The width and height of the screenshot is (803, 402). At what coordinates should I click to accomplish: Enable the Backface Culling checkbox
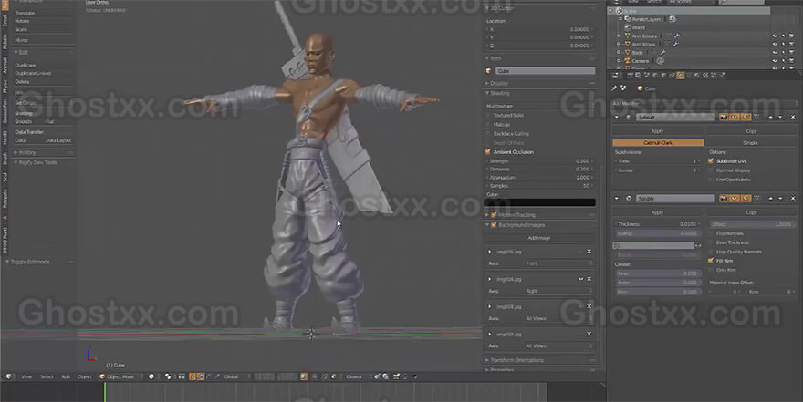click(488, 133)
